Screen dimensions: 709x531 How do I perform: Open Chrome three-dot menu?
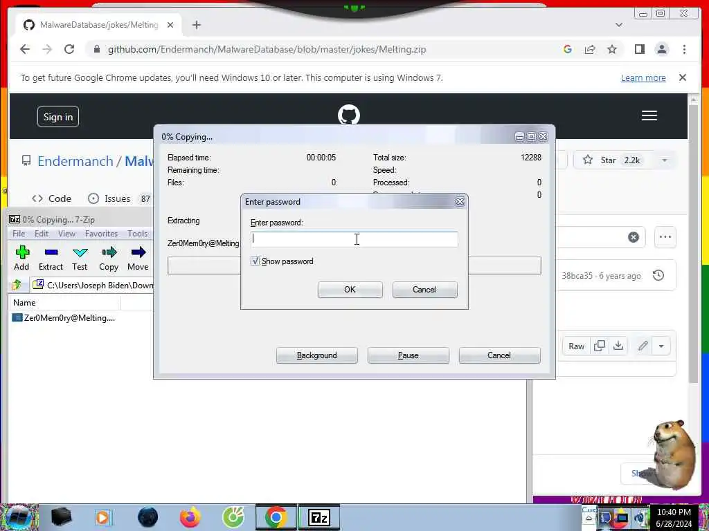coord(684,49)
